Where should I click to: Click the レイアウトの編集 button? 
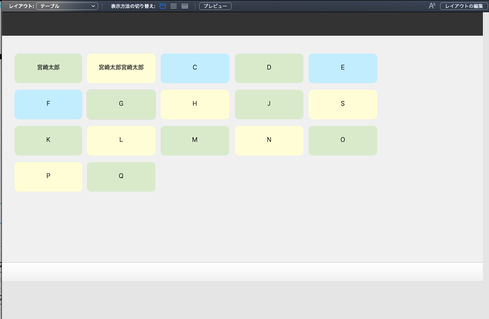click(x=463, y=6)
